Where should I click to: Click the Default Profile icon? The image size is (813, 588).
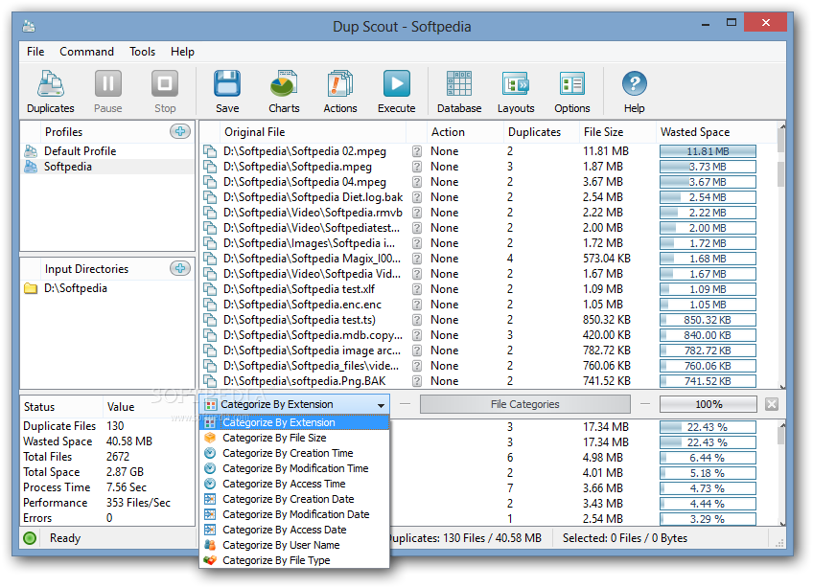click(31, 151)
